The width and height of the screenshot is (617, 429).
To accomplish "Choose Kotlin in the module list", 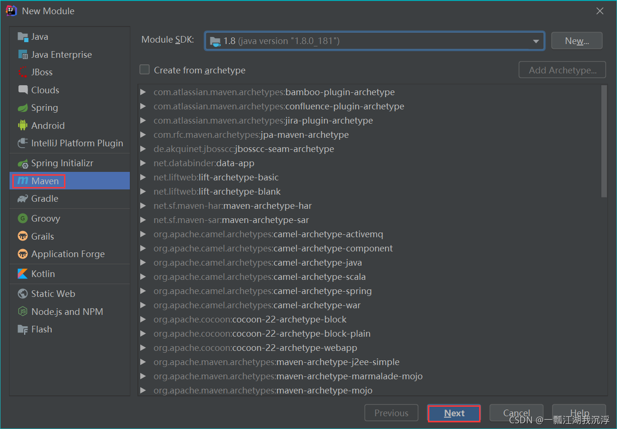I will [70, 274].
